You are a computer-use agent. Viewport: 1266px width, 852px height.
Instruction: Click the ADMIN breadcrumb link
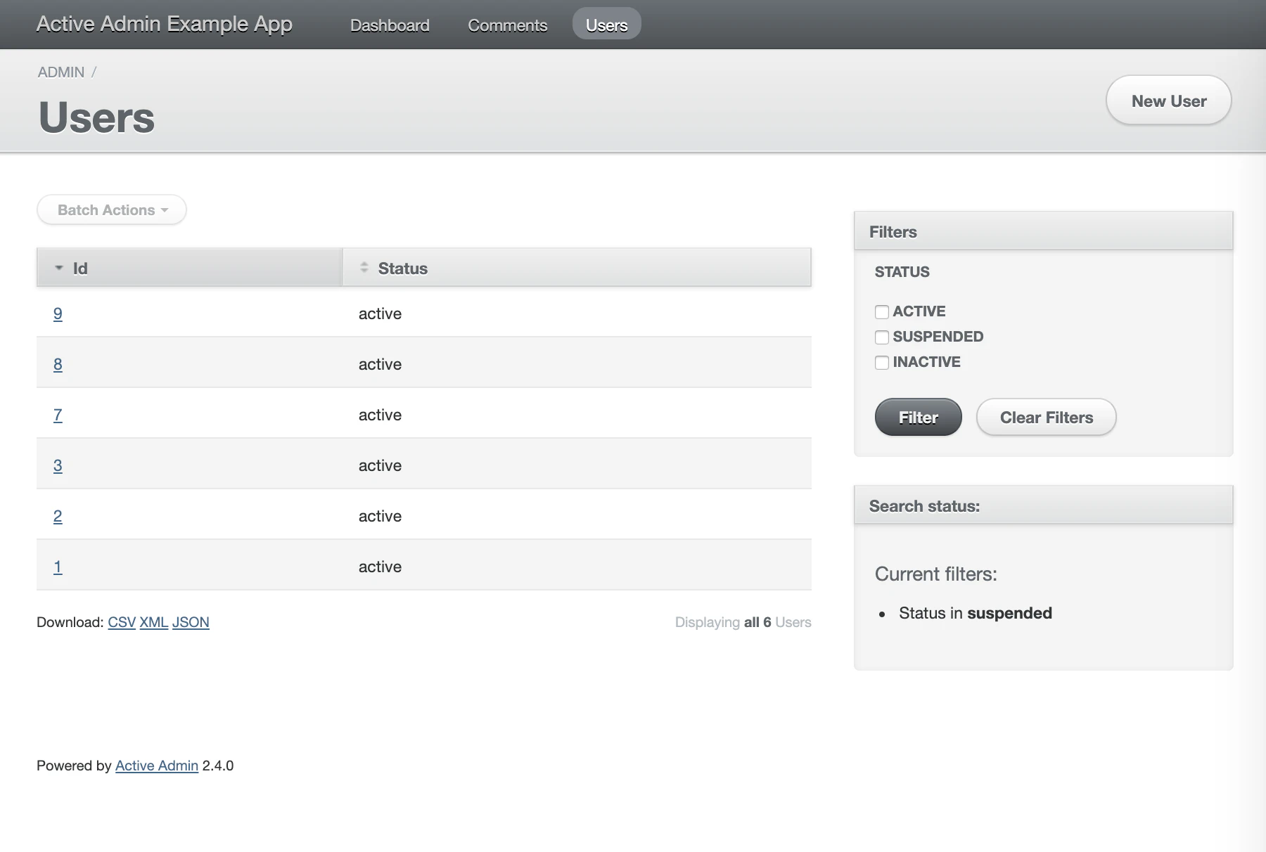click(61, 72)
